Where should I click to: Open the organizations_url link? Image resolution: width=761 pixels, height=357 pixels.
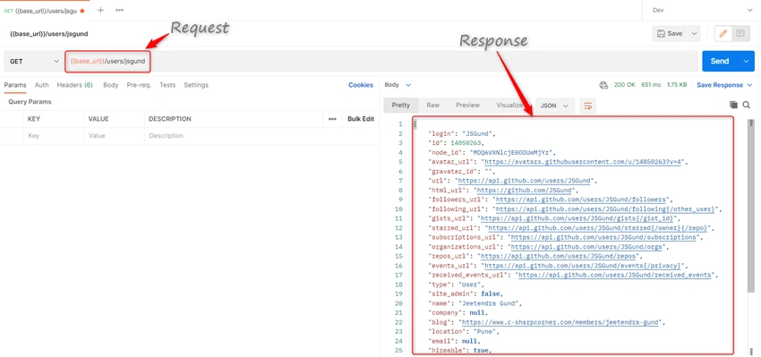(586, 246)
